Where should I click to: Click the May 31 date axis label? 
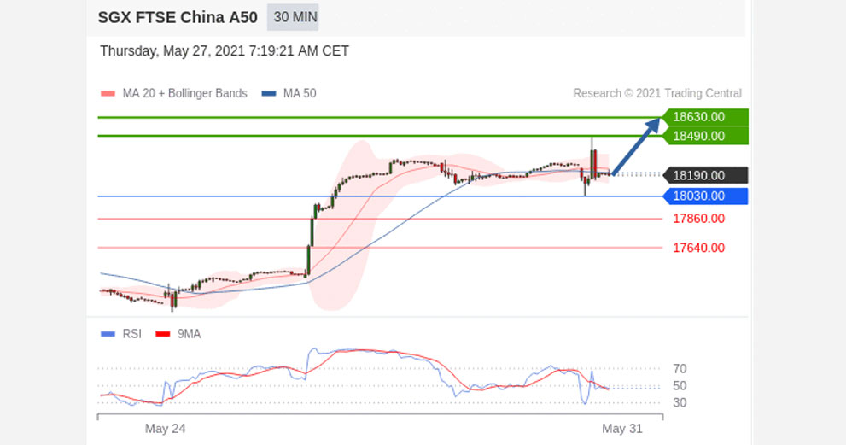622,429
